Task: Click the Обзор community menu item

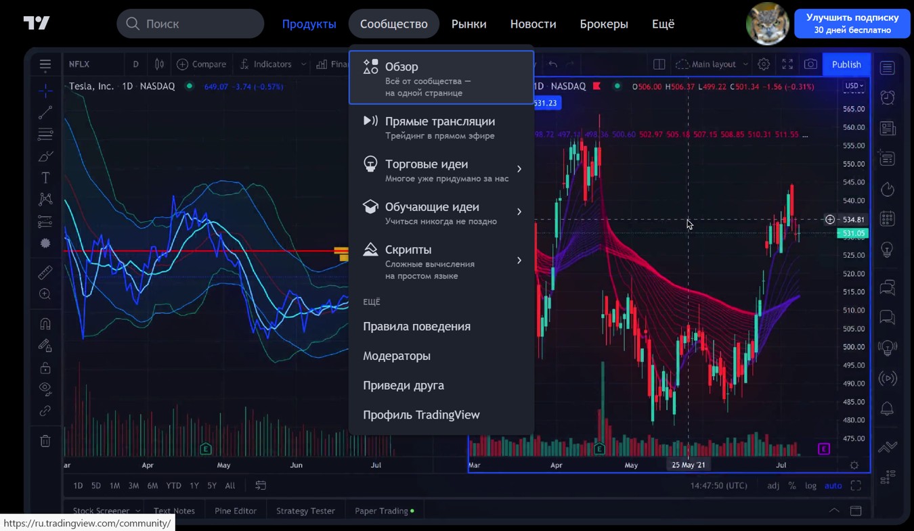Action: (x=441, y=78)
